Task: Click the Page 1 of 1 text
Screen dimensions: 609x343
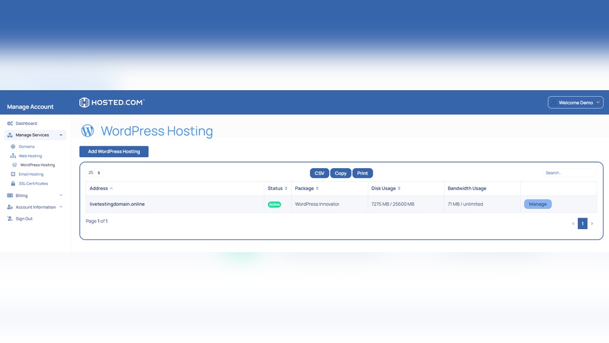Action: [97, 221]
